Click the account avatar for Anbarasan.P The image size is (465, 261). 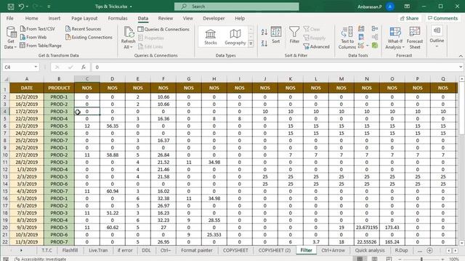[x=390, y=7]
